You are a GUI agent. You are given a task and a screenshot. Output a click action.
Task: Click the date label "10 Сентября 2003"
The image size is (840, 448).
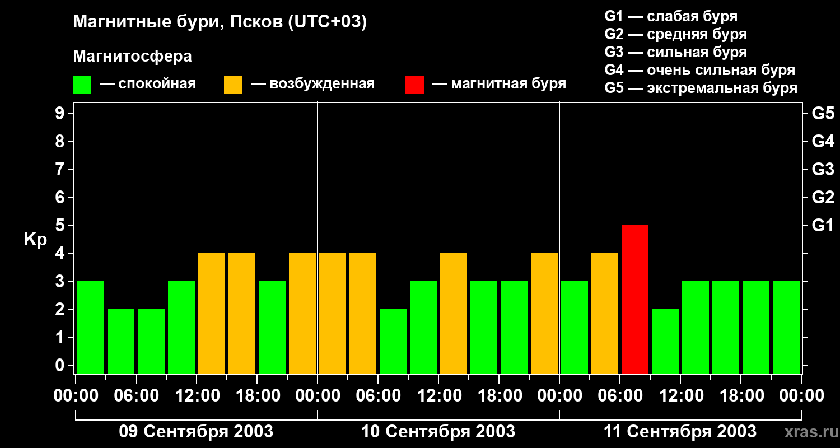click(x=438, y=431)
